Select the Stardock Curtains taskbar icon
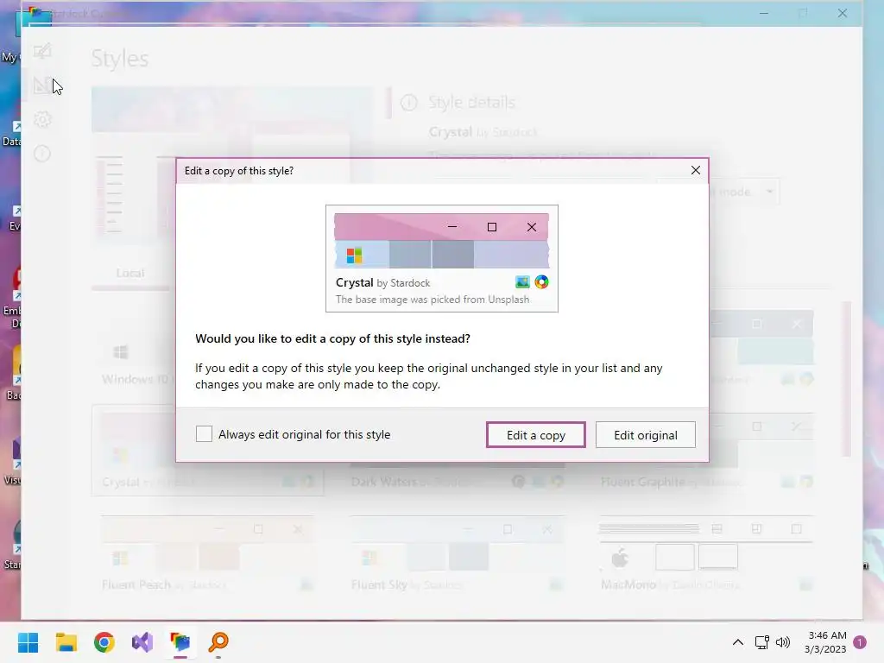 (180, 642)
